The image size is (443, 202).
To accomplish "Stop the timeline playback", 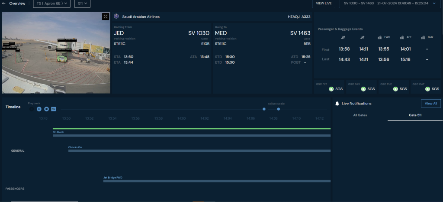I will (46, 109).
